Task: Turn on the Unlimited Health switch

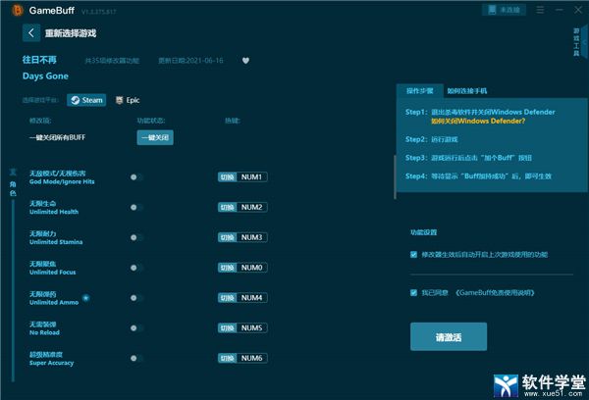Action: pos(135,208)
